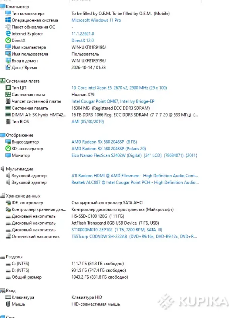Select the Huanan X79 value
Screen dimensions: 237x318
click(x=83, y=95)
